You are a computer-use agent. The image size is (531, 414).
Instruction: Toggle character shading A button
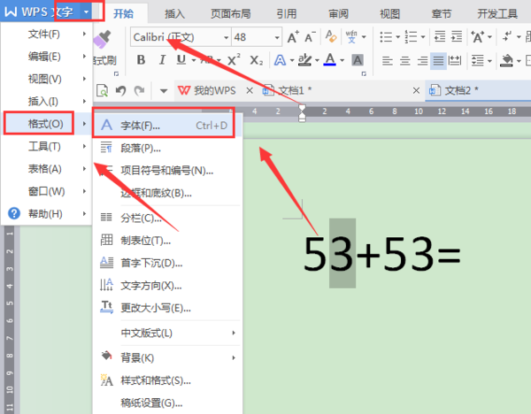(x=358, y=60)
